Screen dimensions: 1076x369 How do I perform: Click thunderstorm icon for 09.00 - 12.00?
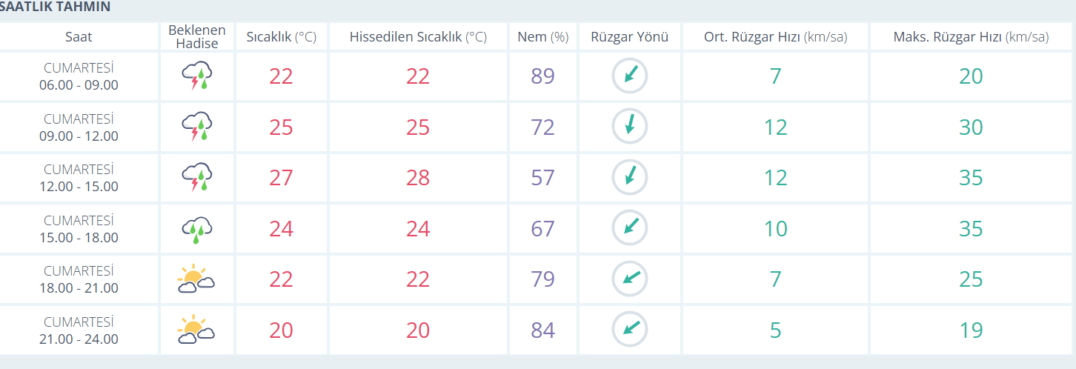197,127
